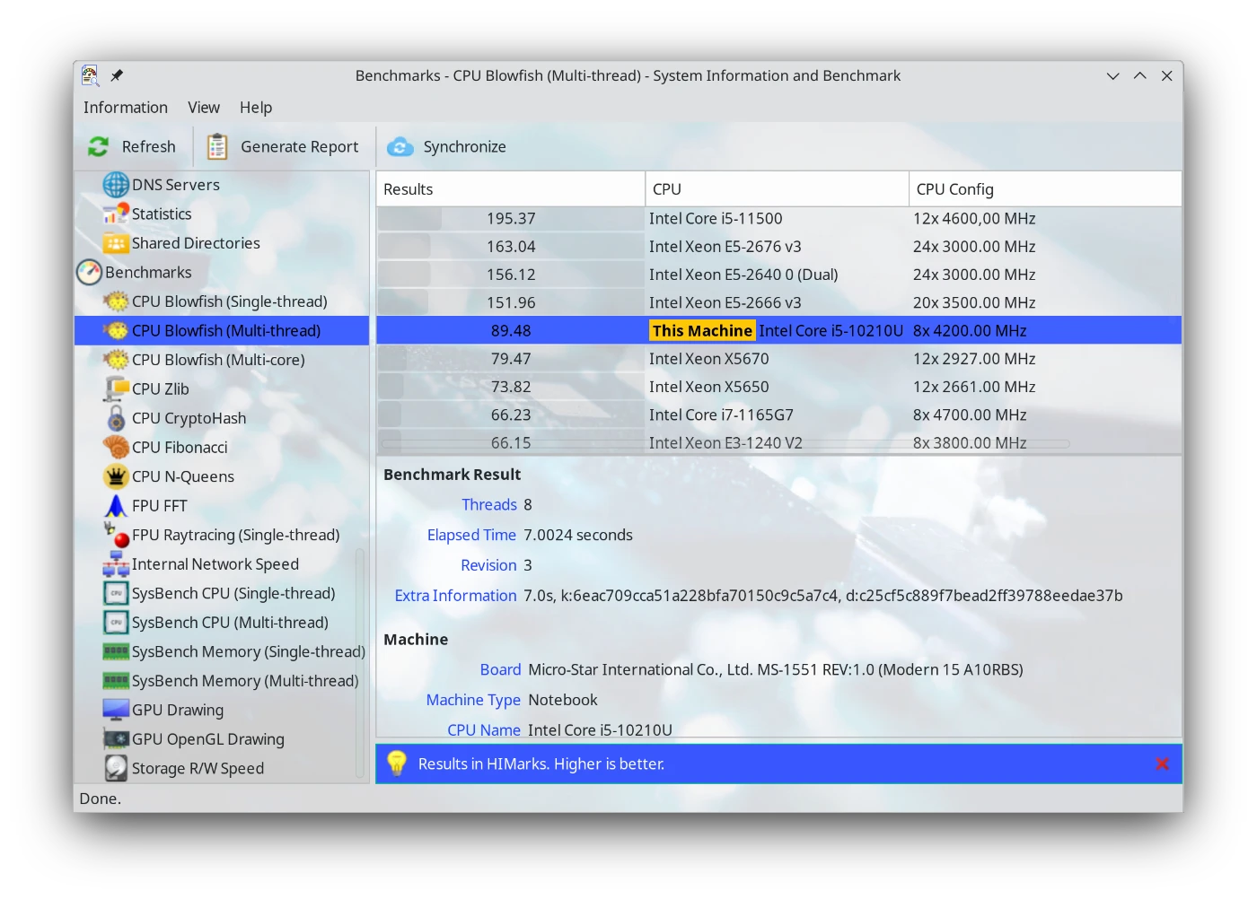
Task: Select the CPU N-Queens crown icon
Action: click(x=116, y=476)
